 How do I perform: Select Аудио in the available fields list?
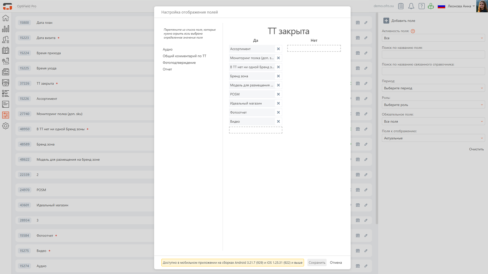[x=167, y=49]
